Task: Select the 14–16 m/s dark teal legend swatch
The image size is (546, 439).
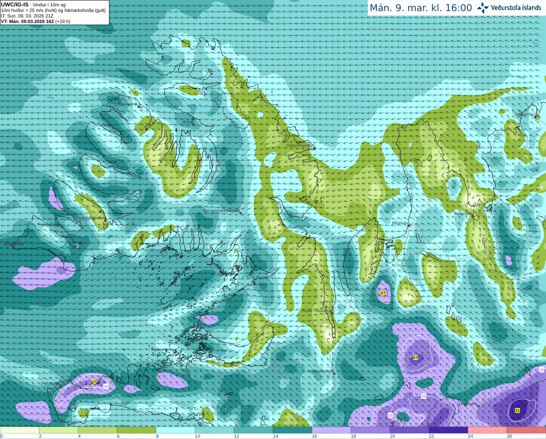Action: coord(293,430)
